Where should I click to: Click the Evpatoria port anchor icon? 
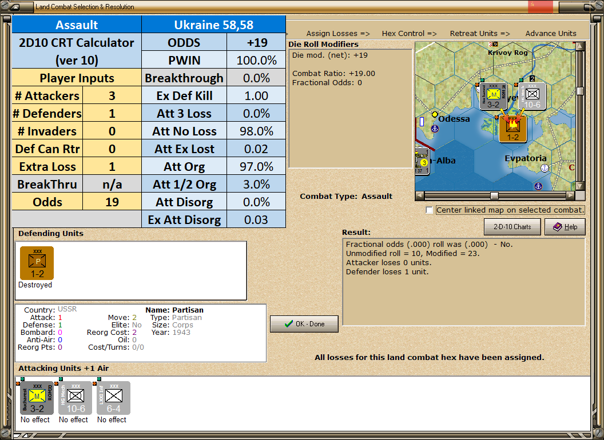coord(545,168)
